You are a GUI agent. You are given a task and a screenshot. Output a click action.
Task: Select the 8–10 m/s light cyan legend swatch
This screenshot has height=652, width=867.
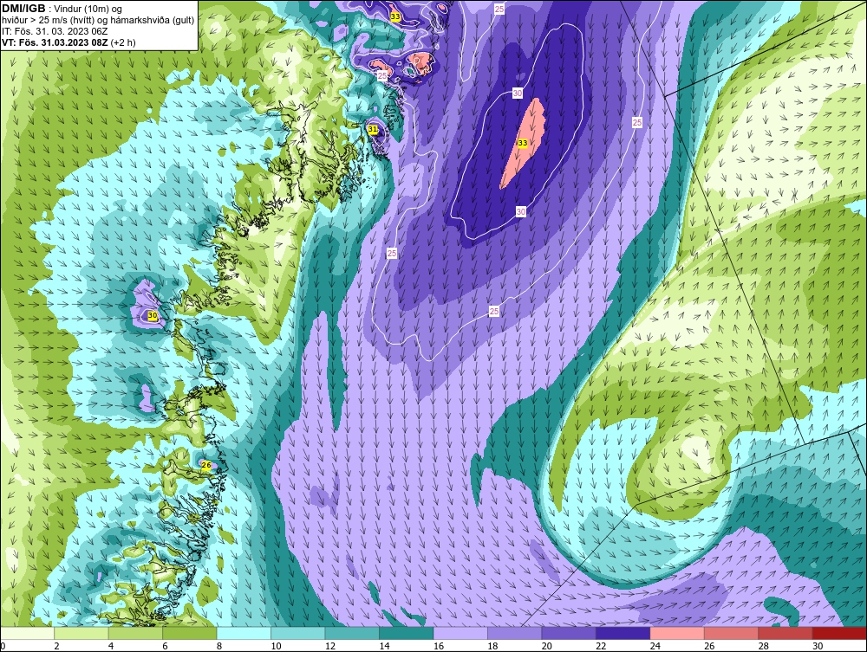tap(244, 633)
